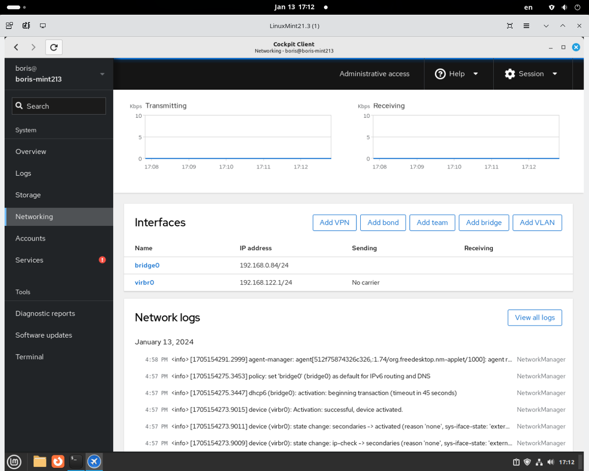Click the shield icon in system tray

point(527,462)
